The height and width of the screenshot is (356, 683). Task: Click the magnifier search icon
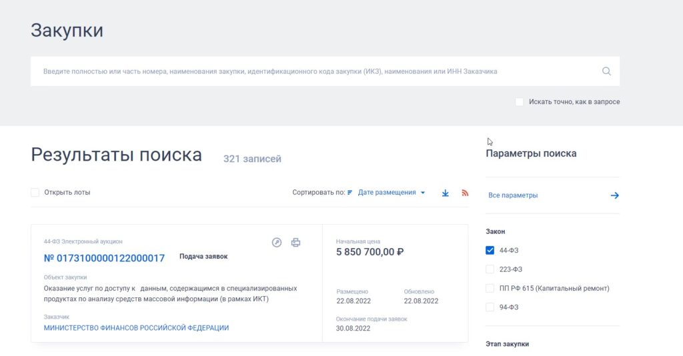click(x=606, y=71)
